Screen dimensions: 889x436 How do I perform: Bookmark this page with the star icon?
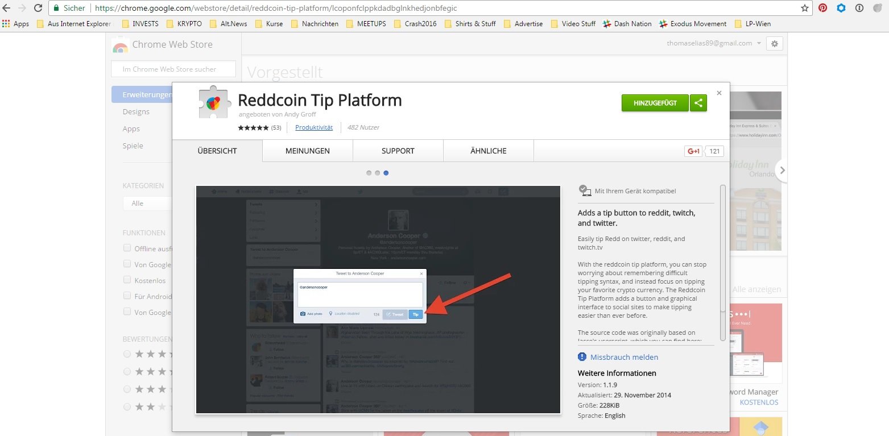805,9
